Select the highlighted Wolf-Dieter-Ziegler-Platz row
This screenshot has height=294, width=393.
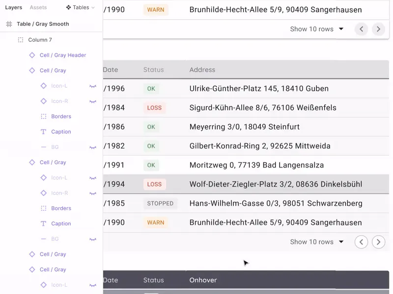click(246, 184)
